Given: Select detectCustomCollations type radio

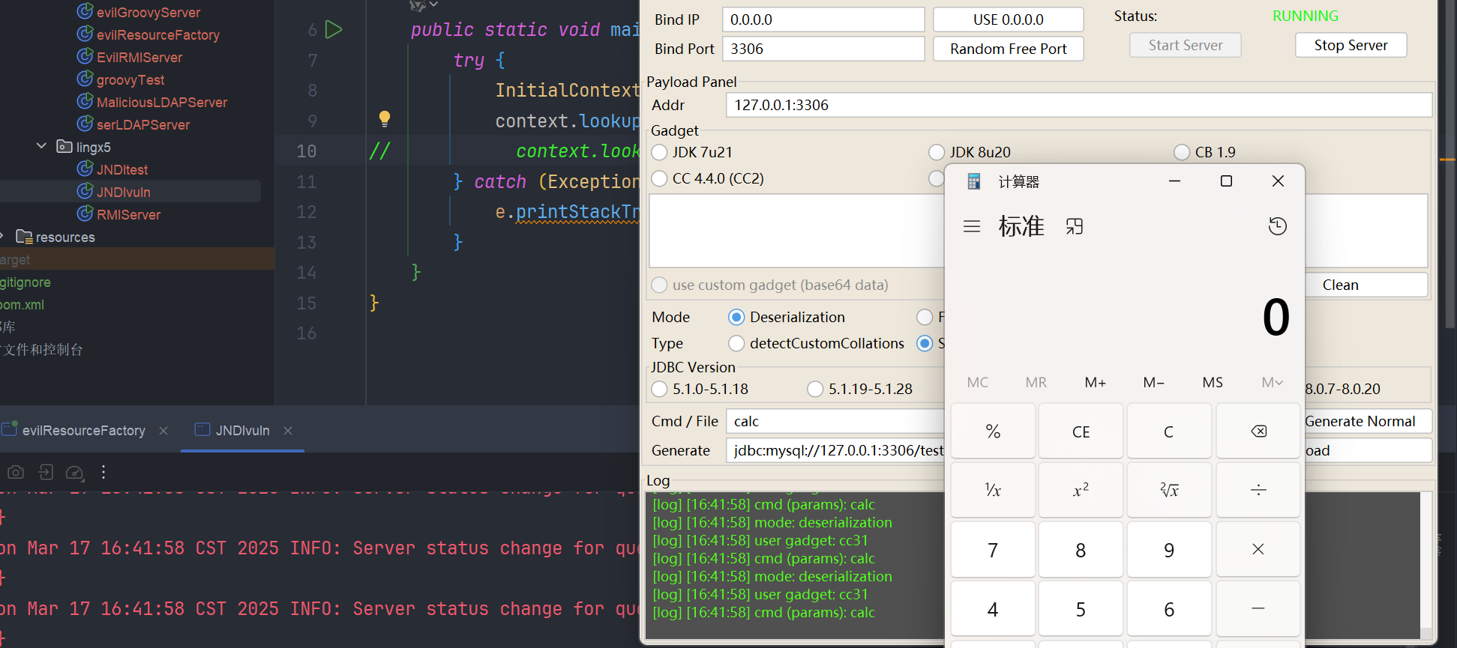Looking at the screenshot, I should click(736, 343).
